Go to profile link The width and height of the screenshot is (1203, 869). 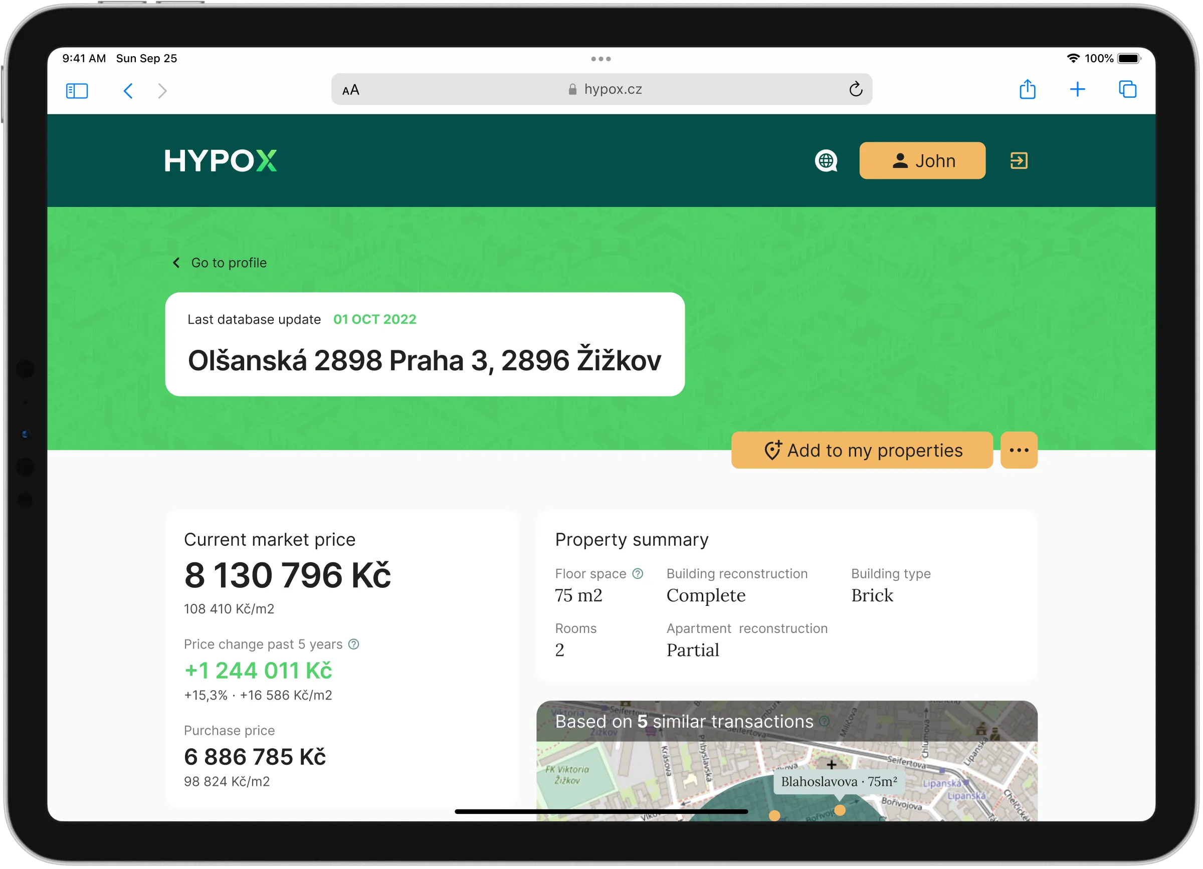[220, 263]
